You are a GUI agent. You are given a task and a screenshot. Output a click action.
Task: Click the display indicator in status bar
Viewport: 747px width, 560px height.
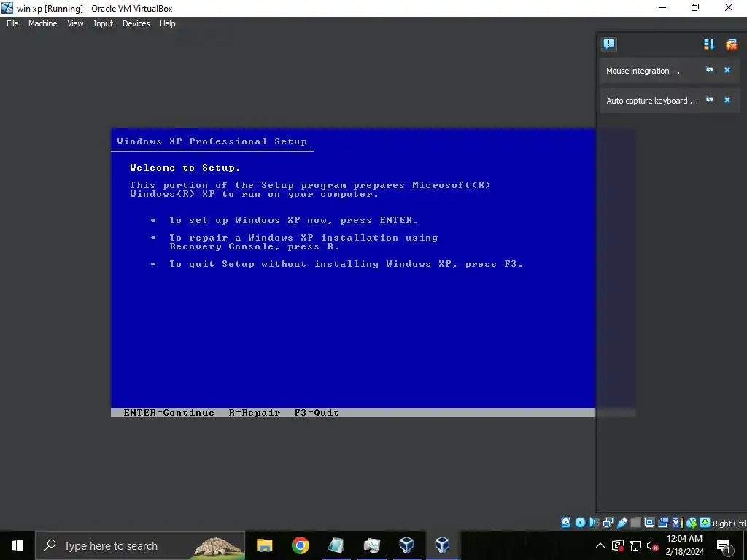pos(649,522)
